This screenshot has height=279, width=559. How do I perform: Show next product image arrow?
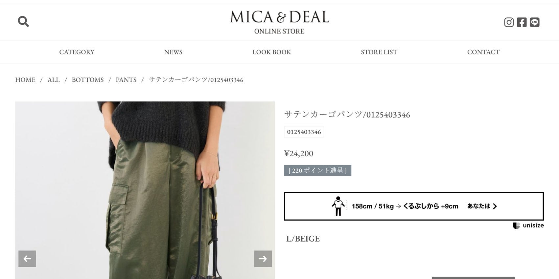click(x=263, y=259)
